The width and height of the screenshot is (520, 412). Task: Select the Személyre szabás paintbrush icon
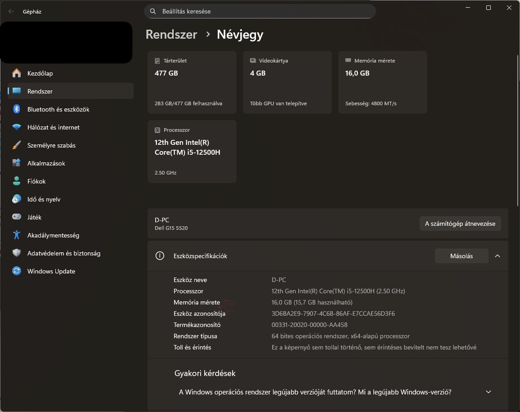(17, 145)
